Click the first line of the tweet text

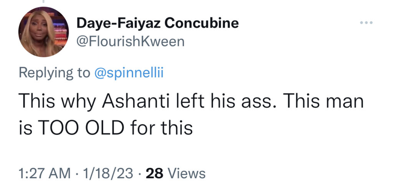[191, 102]
